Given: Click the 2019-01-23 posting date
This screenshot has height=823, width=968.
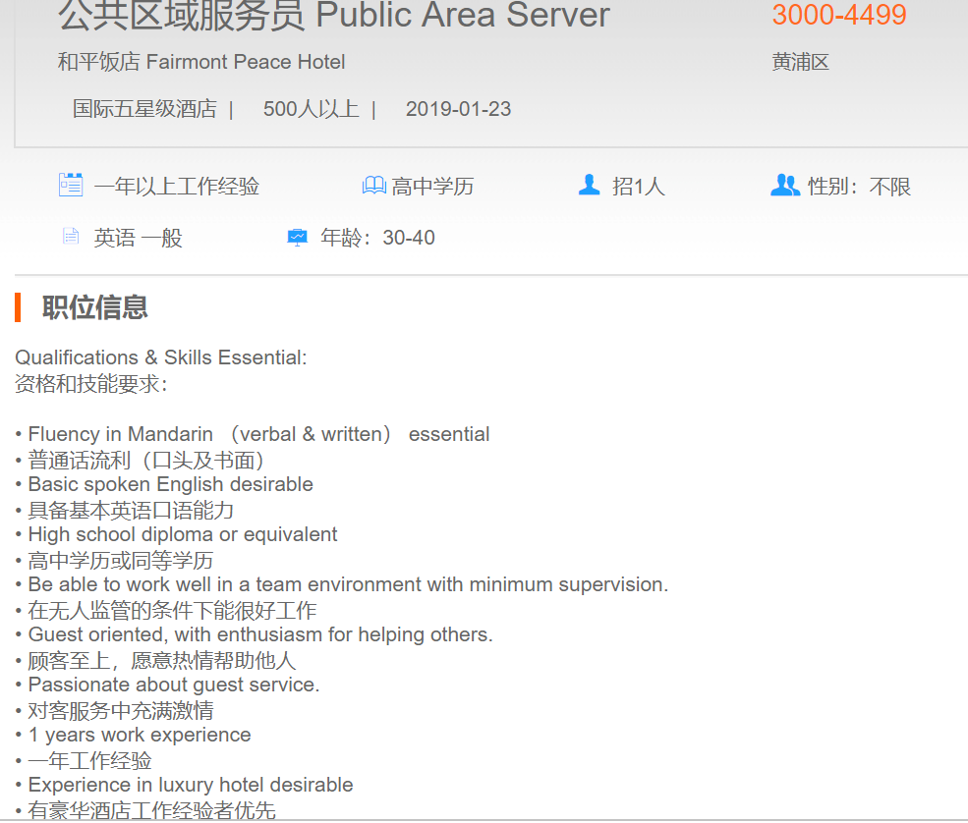Looking at the screenshot, I should click(458, 109).
